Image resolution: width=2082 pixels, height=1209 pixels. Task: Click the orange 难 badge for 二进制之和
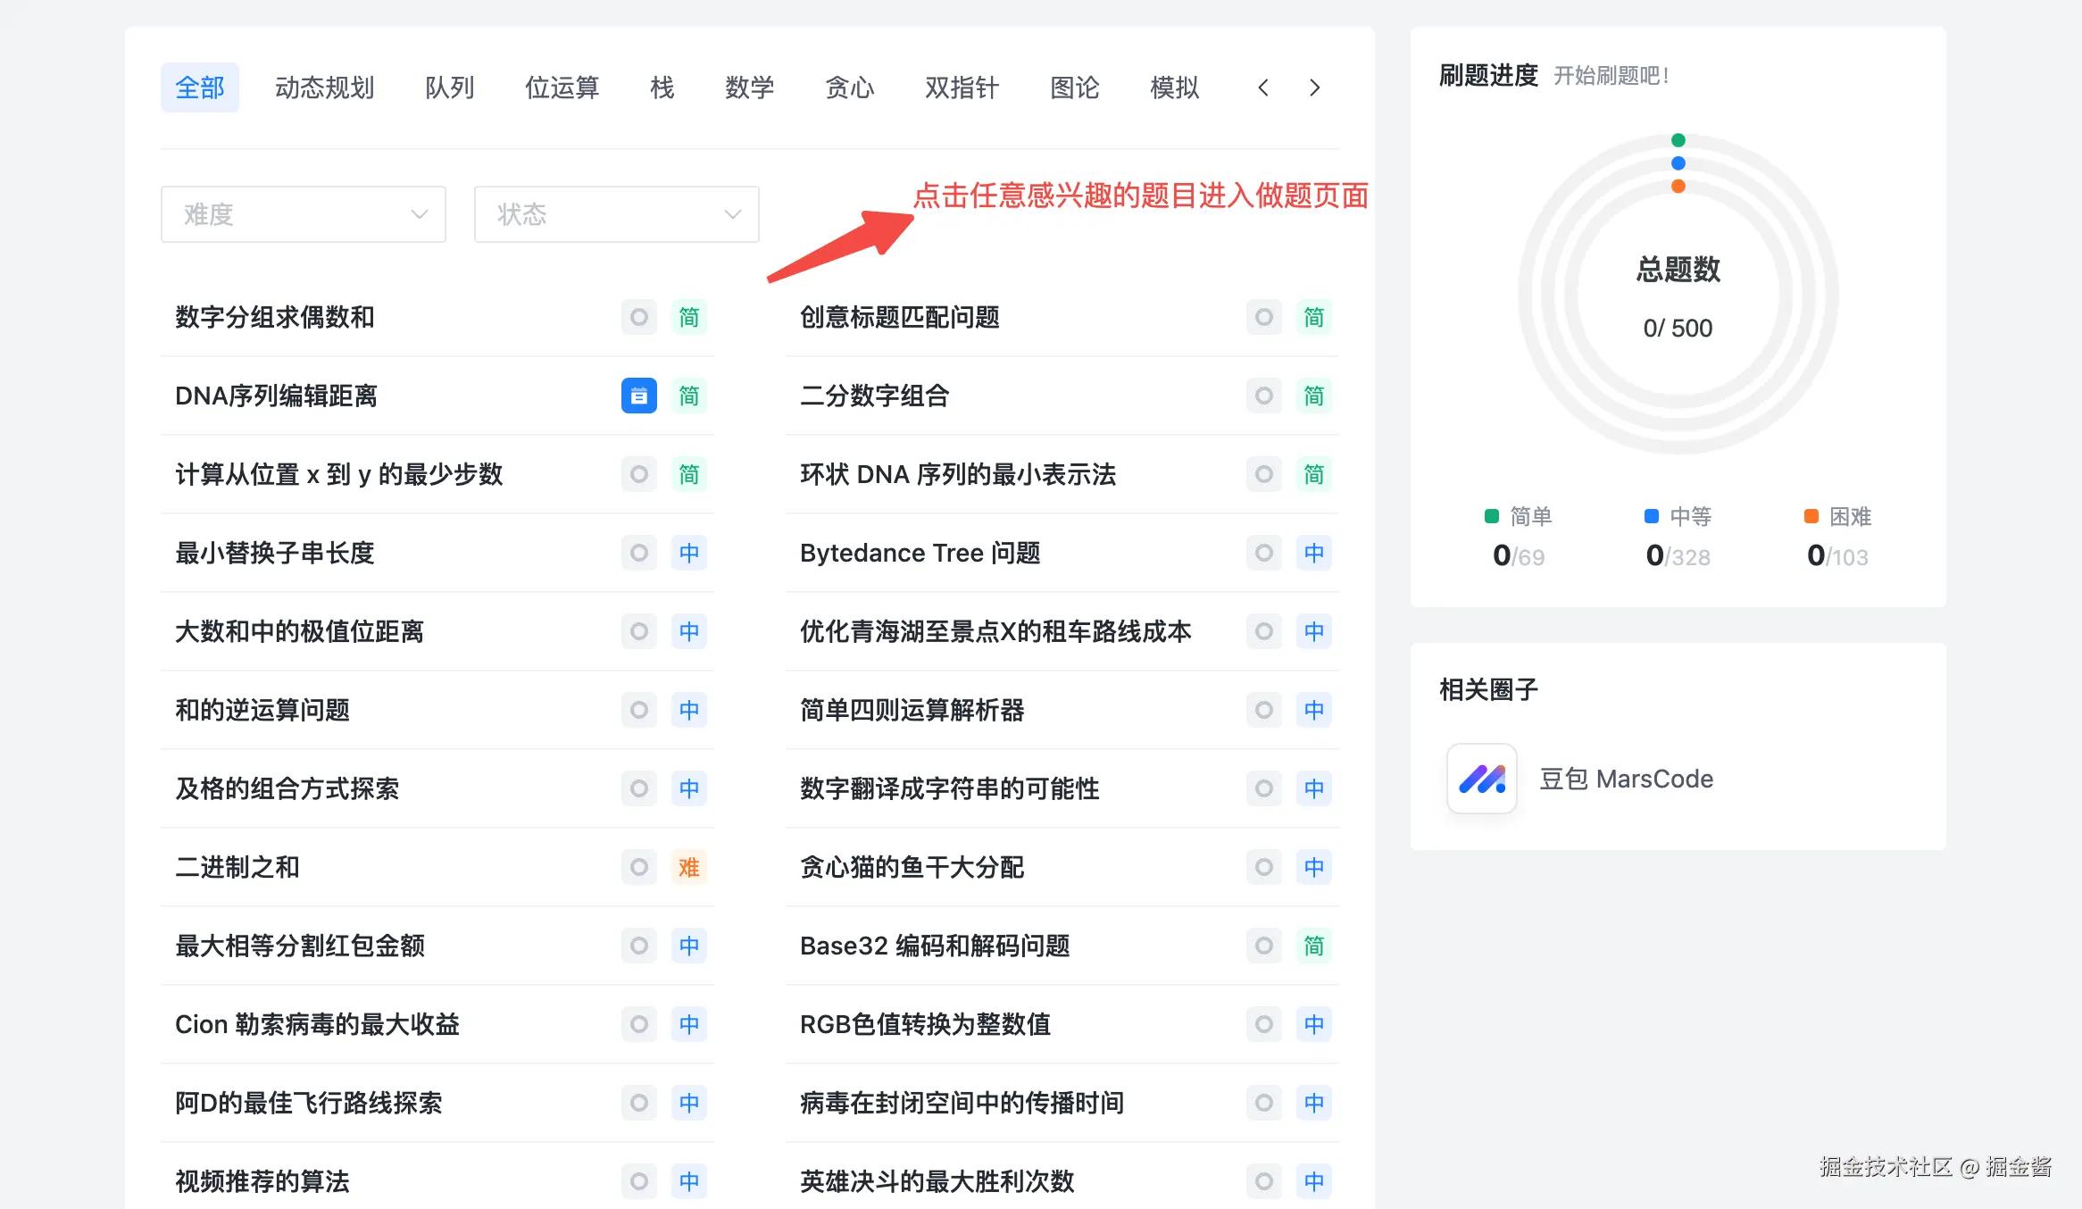pyautogui.click(x=688, y=867)
